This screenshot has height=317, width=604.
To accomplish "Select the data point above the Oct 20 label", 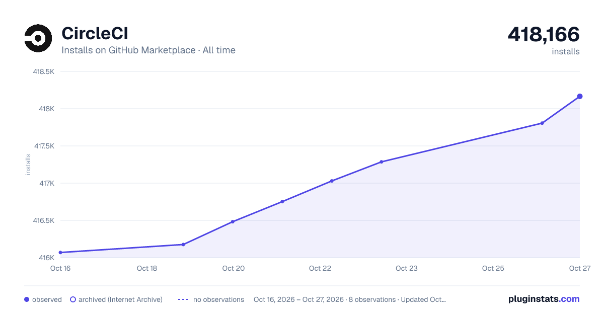I will pyautogui.click(x=233, y=222).
